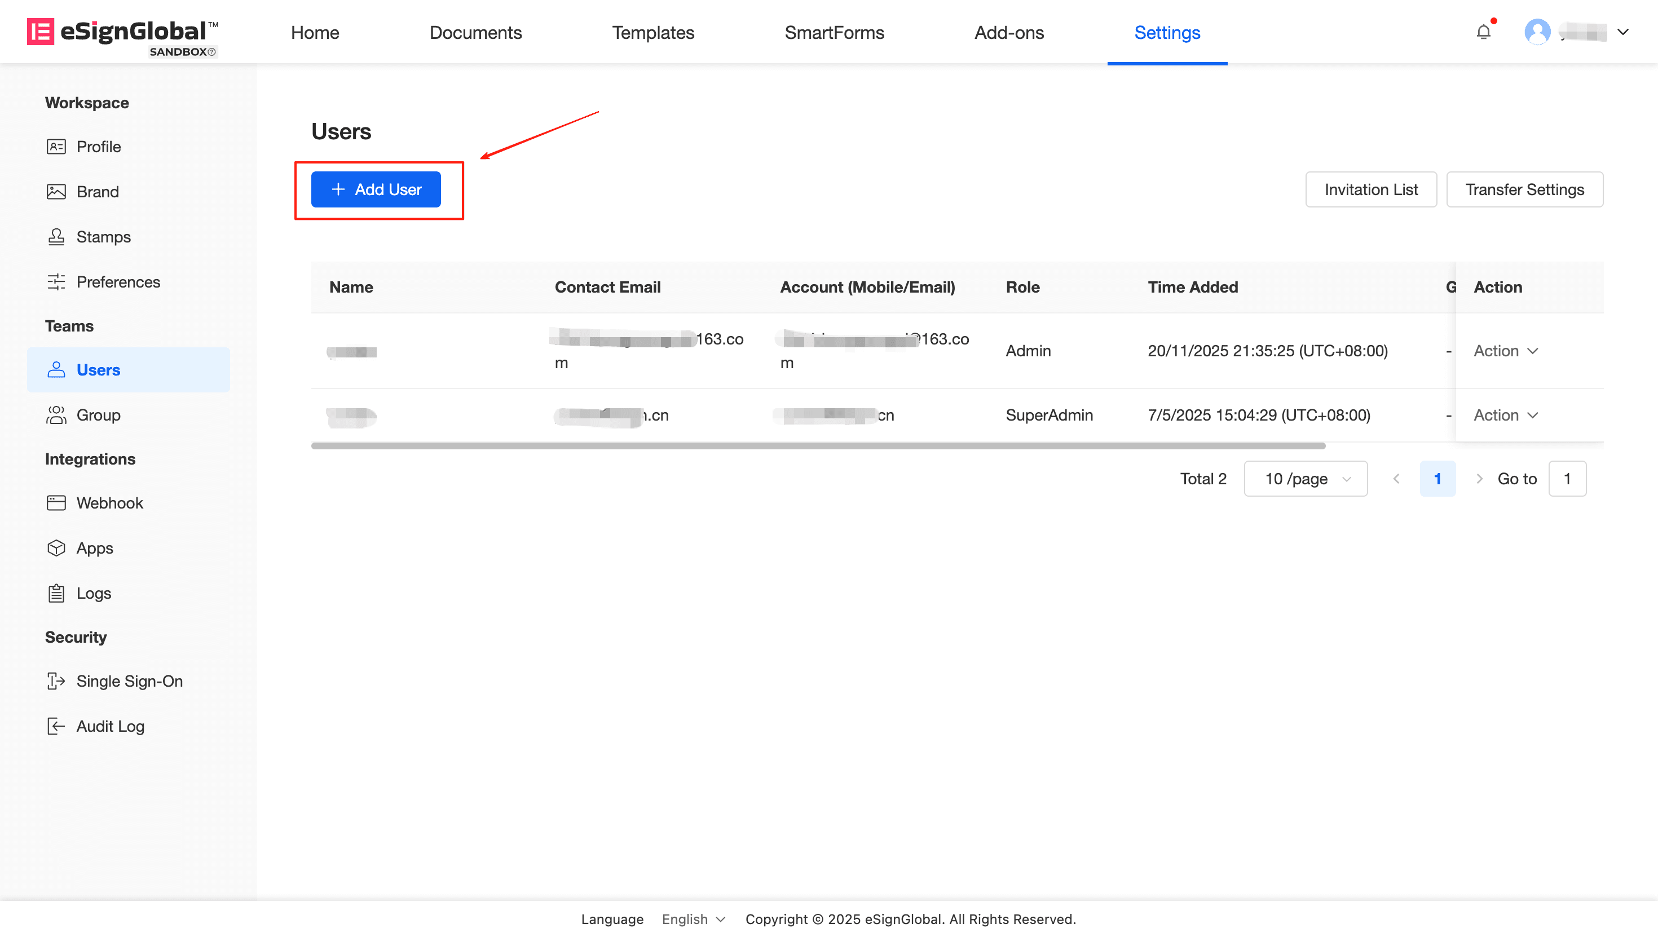Open Stamps via its sidebar icon
The width and height of the screenshot is (1658, 937).
point(56,237)
